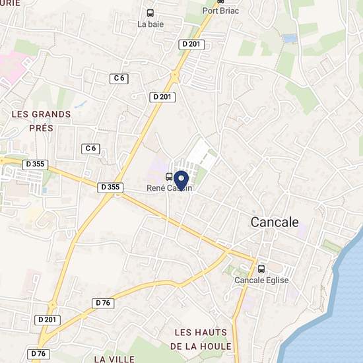Select the Cancale Eglise stop label
Screen dimensions: 363x363
click(x=261, y=280)
